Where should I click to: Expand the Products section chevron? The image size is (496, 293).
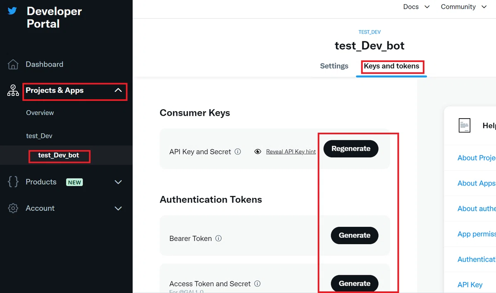118,182
